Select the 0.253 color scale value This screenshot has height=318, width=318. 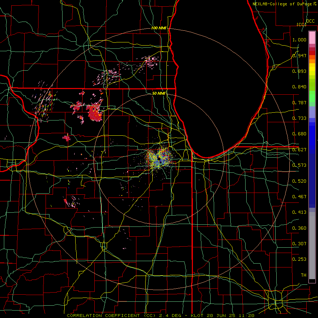pyautogui.click(x=299, y=259)
